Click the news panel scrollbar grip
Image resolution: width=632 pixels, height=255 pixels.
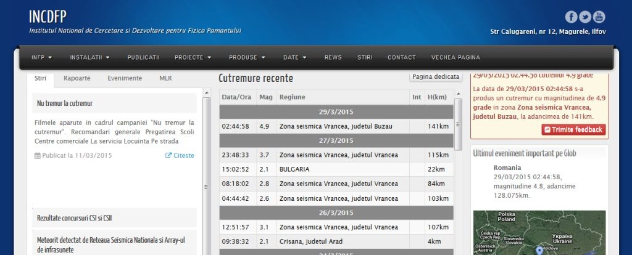pyautogui.click(x=206, y=187)
